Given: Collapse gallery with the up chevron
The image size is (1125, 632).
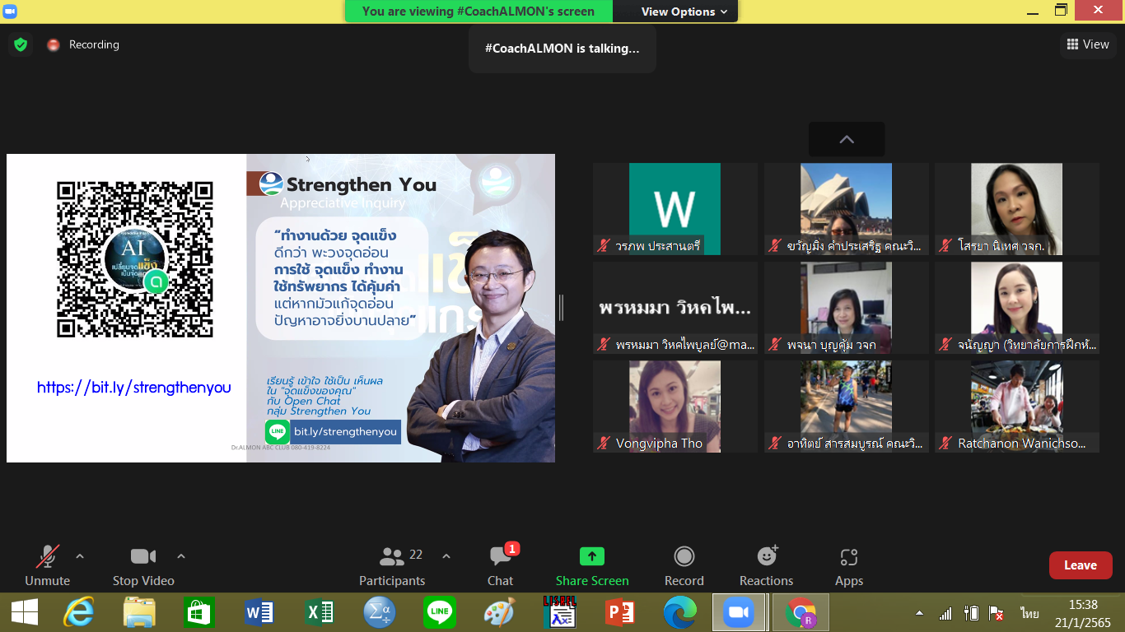Looking at the screenshot, I should [x=847, y=139].
